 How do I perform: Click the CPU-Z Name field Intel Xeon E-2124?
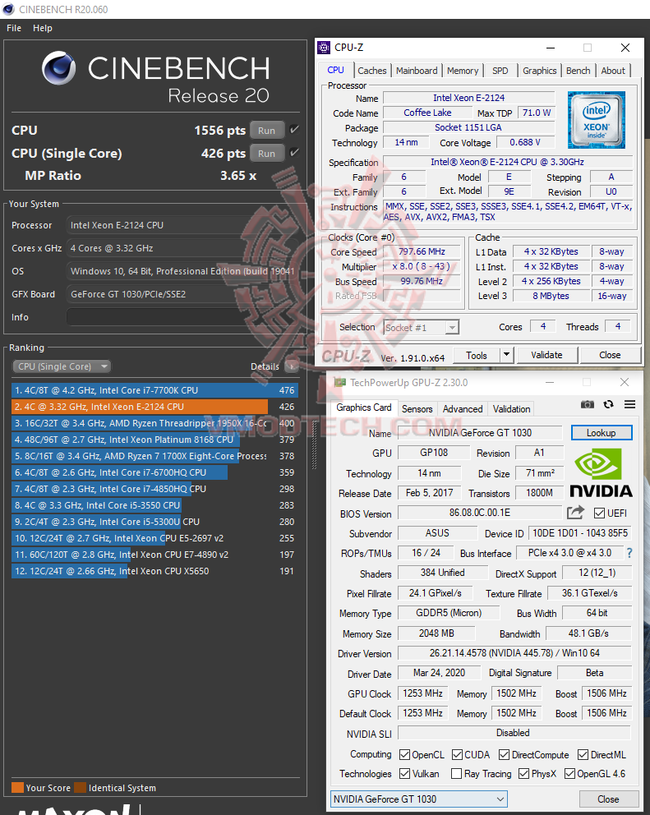point(468,98)
